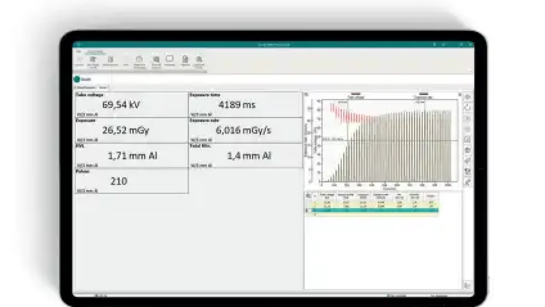The height and width of the screenshot is (307, 545).
Task: Click the bottom icon in the chart's vertical toolbar
Action: tap(468, 182)
